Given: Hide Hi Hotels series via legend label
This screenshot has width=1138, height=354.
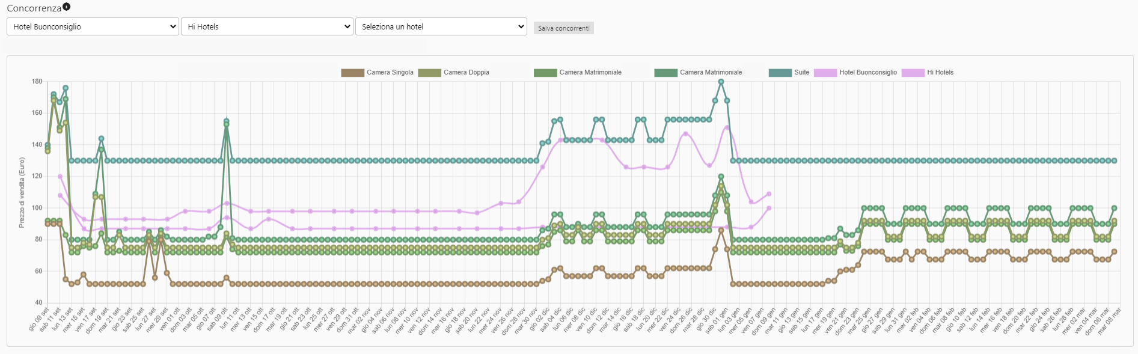Looking at the screenshot, I should click(940, 73).
